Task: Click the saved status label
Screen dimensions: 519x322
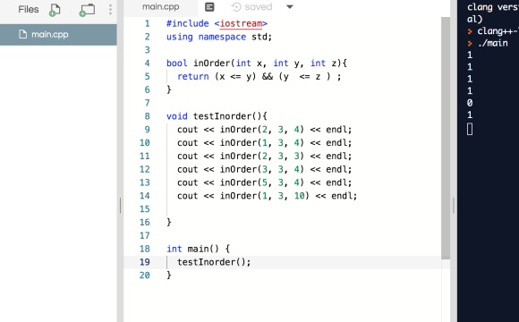Action: point(259,7)
